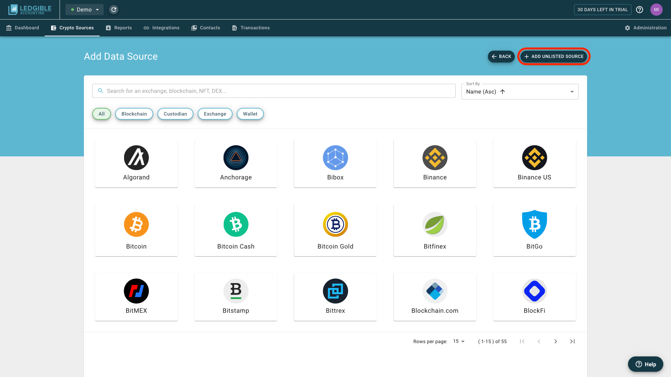Select the Bittrex data source icon
The image size is (671, 377).
pos(335,291)
